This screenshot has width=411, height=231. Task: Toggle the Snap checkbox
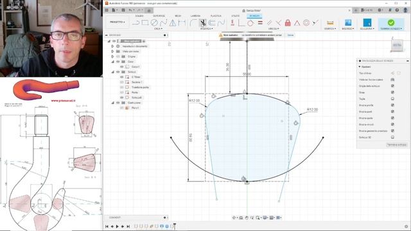[392, 92]
